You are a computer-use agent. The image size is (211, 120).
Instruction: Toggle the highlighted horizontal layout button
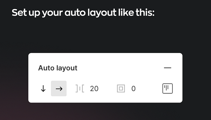click(x=59, y=89)
